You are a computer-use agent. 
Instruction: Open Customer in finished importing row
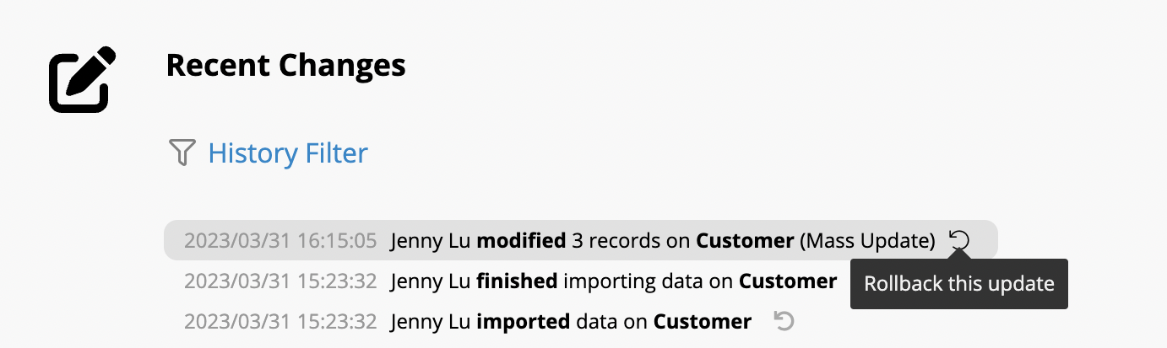click(x=788, y=281)
